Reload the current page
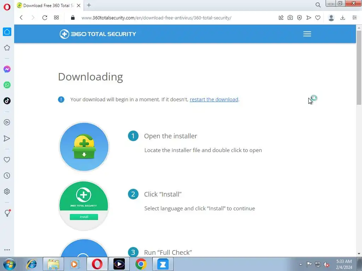362x271 pixels. 45,18
